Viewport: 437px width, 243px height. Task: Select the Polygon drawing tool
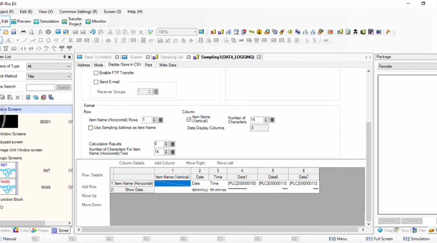click(48, 40)
